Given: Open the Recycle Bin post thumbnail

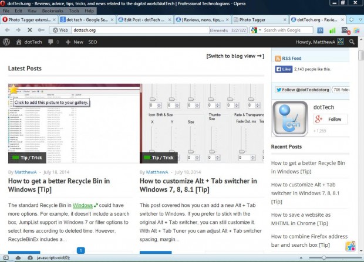Looking at the screenshot, I should pyautogui.click(x=74, y=124).
